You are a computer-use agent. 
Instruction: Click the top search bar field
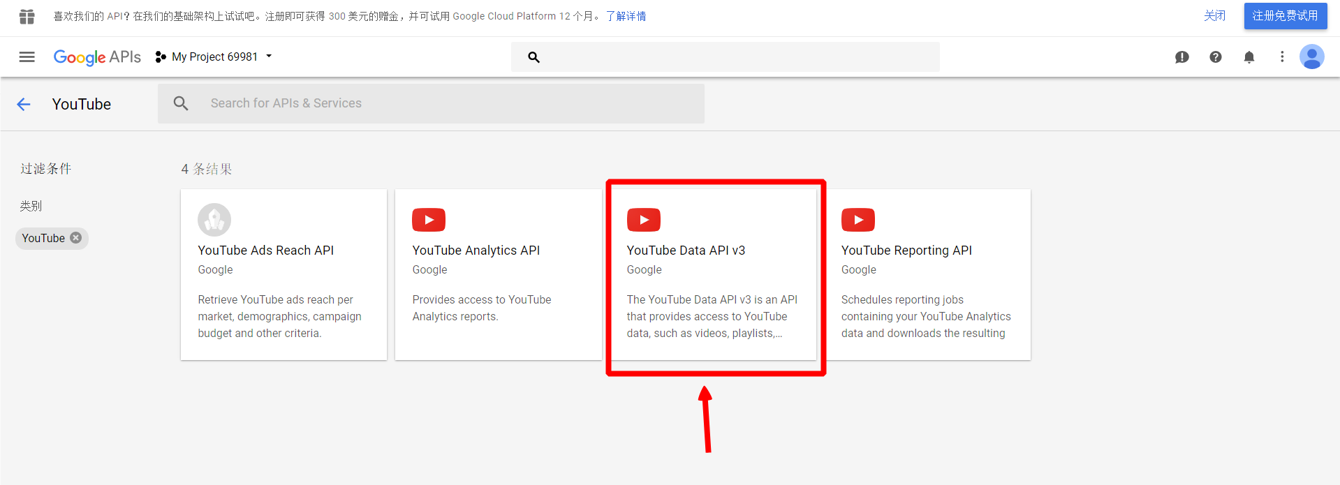click(x=733, y=57)
